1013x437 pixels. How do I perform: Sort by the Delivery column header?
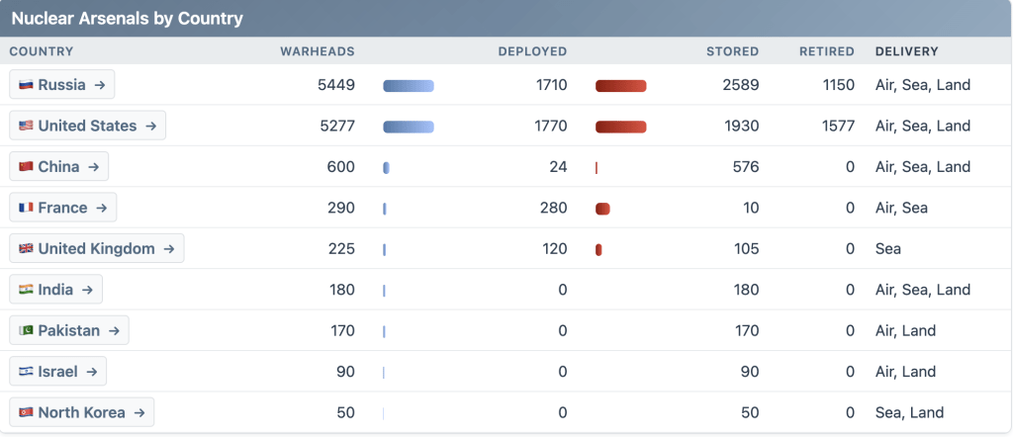pos(906,51)
